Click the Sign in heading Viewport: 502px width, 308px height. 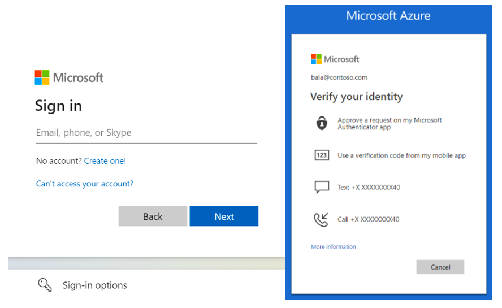pos(58,106)
